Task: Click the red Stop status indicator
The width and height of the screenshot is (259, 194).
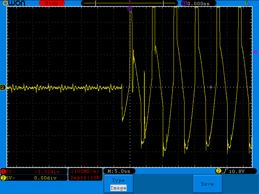Action: click(x=52, y=3)
